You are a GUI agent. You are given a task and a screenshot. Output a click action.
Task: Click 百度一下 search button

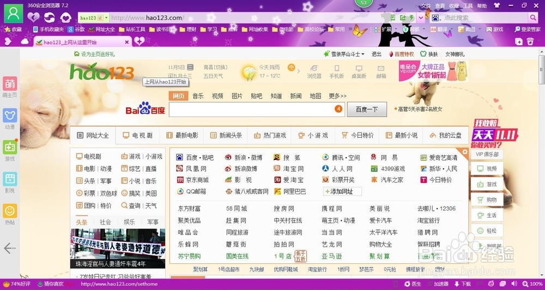367,109
